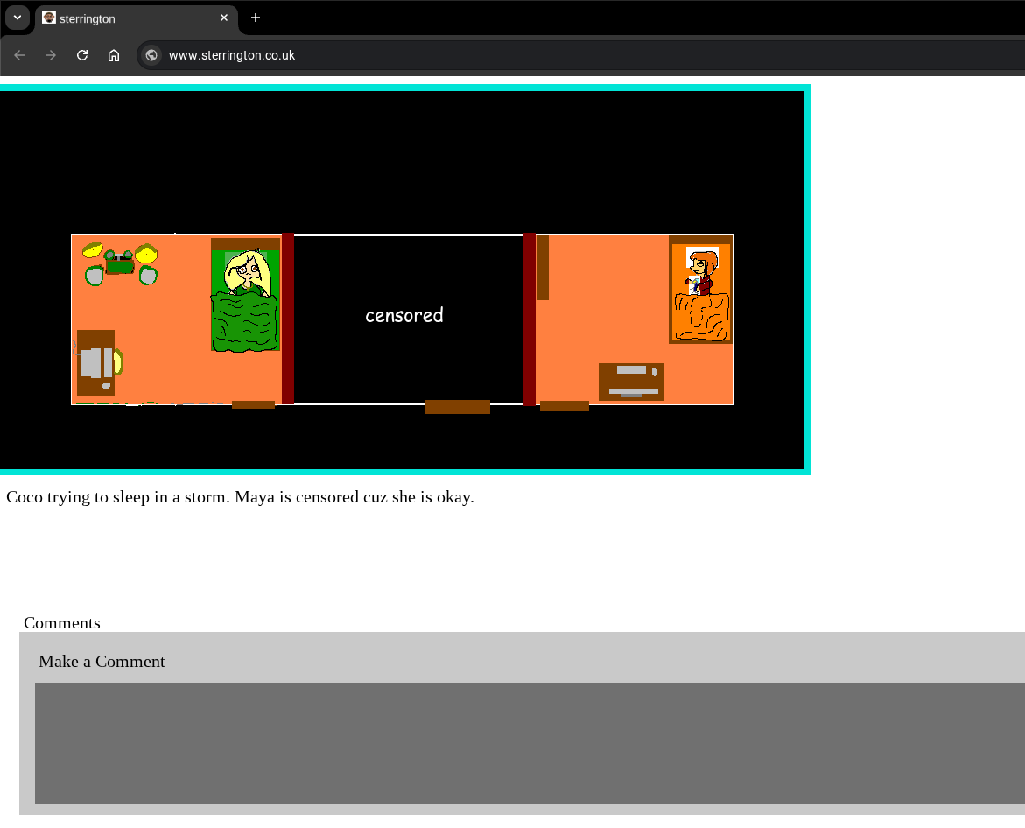The width and height of the screenshot is (1025, 828).
Task: Click the browser forward arrow
Action: [51, 55]
